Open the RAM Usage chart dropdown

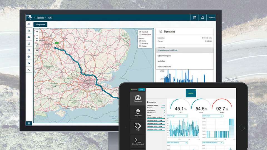(x=212, y=116)
